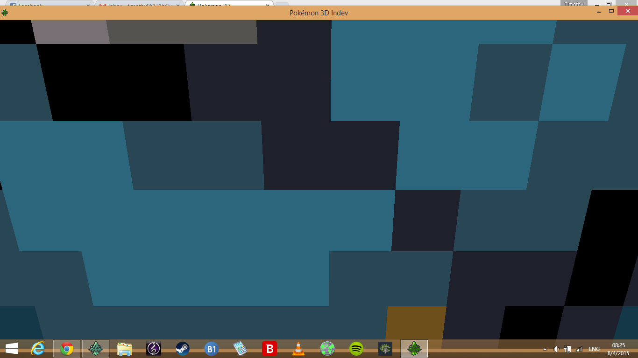The image size is (638, 358).
Task: Open the Windows Start menu
Action: point(11,348)
